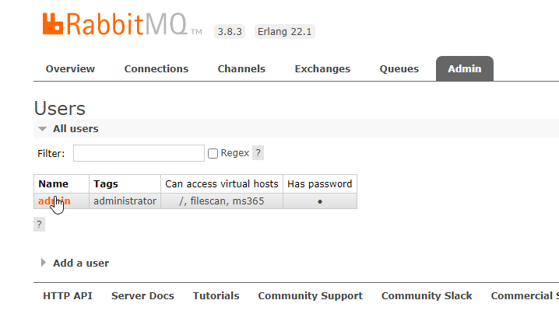Enable the Regex filter checkbox

click(213, 154)
